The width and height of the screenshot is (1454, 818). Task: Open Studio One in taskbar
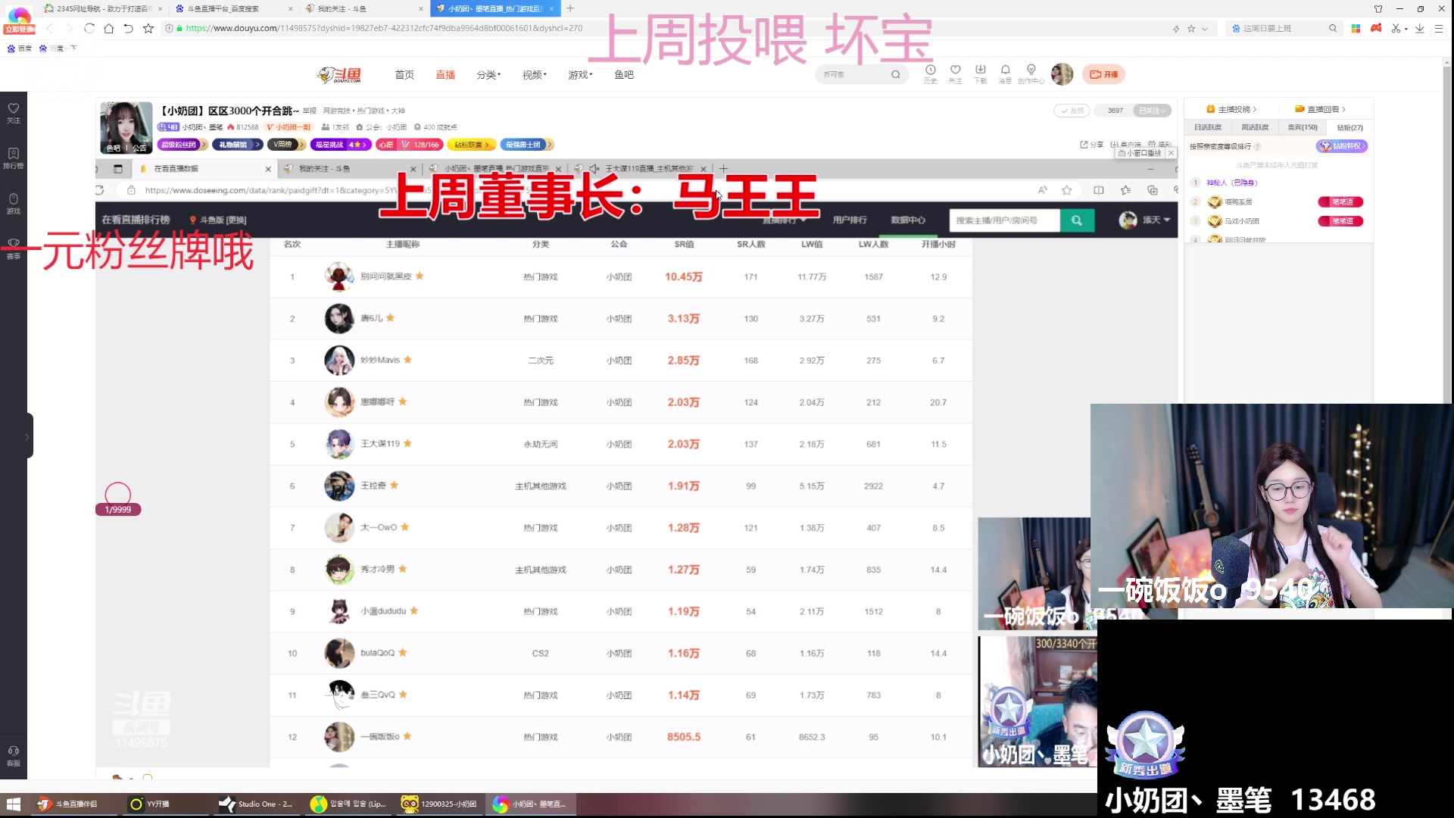(257, 804)
